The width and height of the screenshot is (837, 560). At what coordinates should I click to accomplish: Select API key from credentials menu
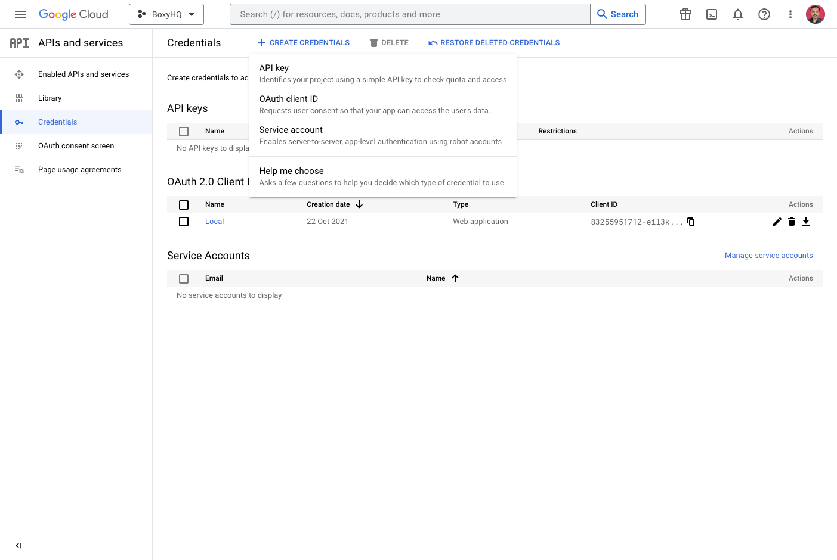tap(274, 67)
